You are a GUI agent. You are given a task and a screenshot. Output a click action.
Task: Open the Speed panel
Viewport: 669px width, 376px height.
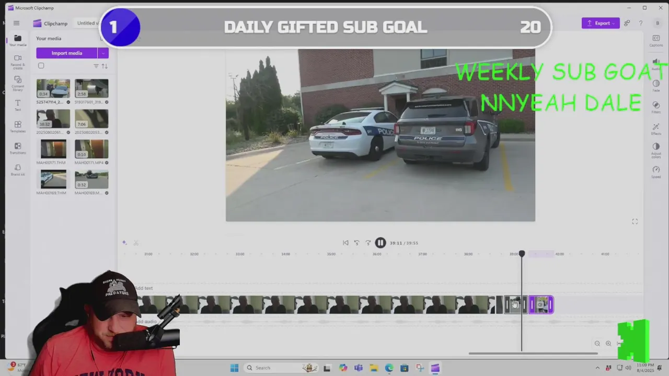(656, 172)
